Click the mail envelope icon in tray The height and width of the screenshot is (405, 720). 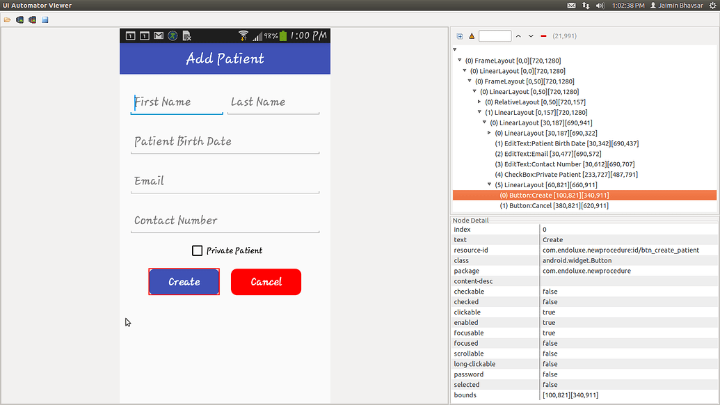tap(571, 5)
